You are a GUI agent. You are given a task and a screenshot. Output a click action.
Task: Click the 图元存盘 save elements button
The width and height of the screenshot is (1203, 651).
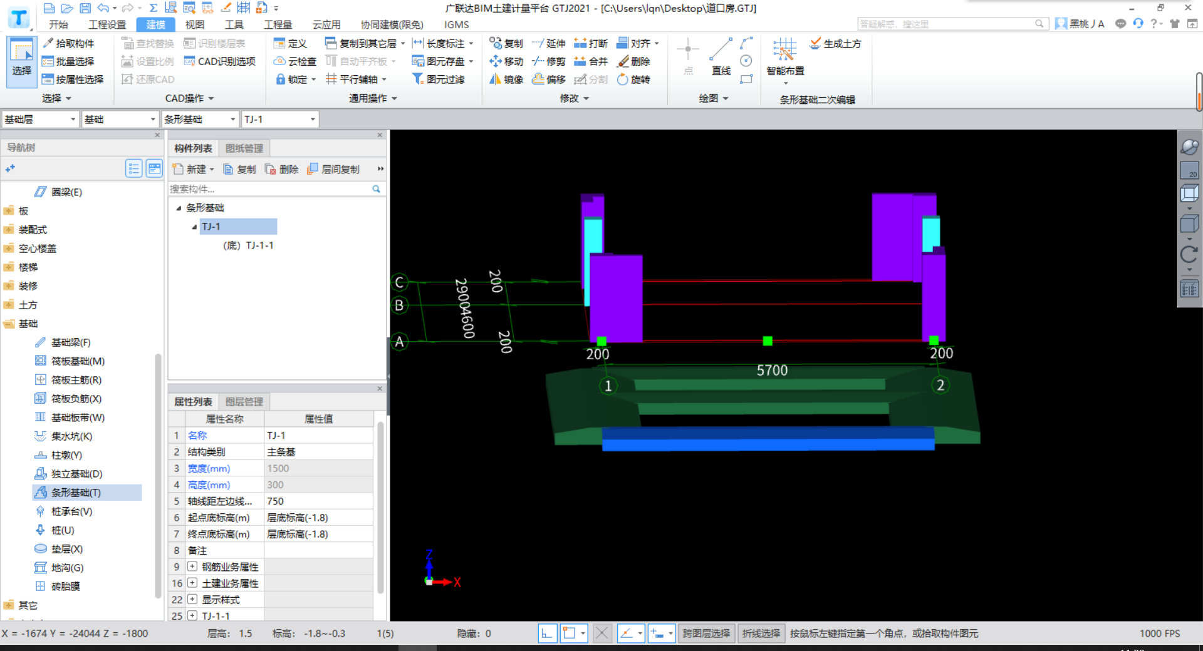click(442, 61)
